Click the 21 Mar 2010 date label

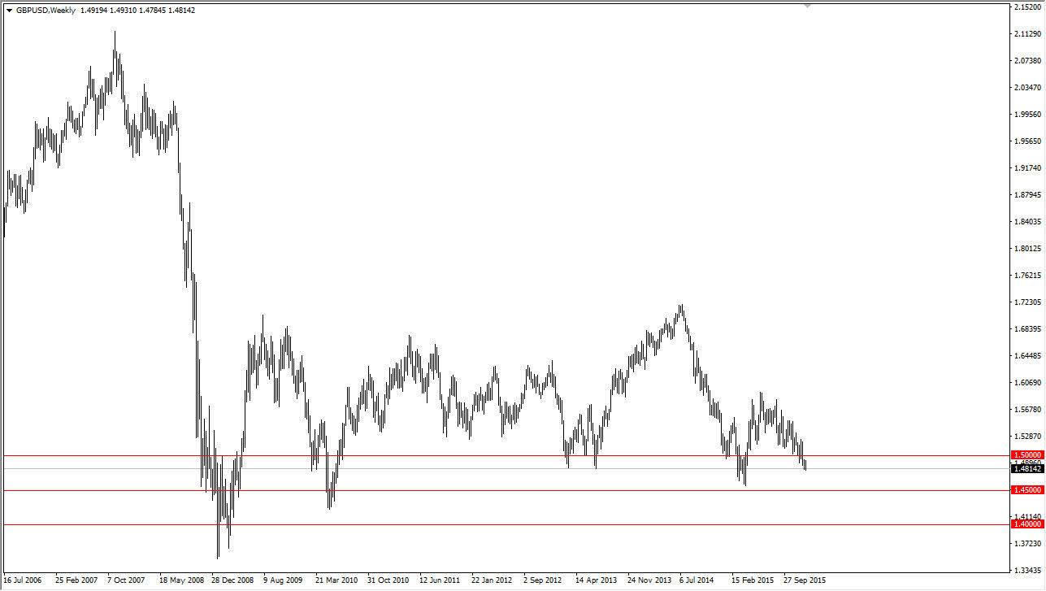click(336, 581)
